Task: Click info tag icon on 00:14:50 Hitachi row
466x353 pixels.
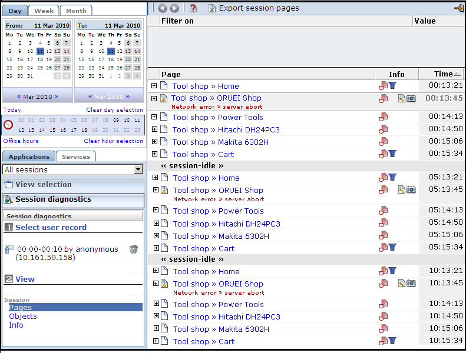Action: [383, 129]
